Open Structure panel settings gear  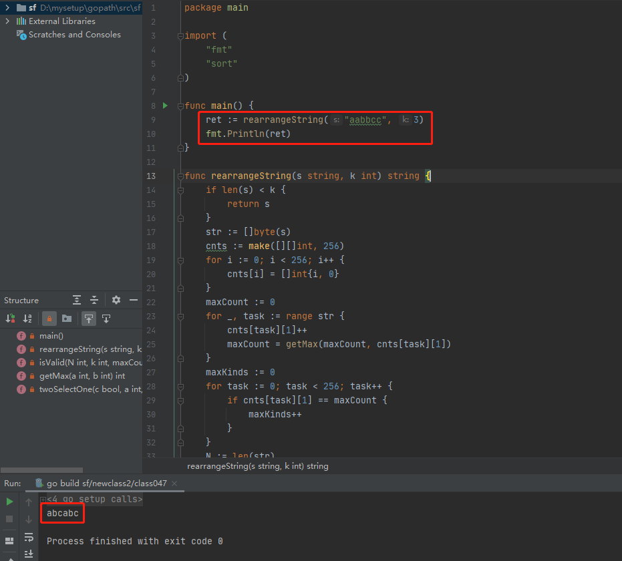click(x=116, y=301)
